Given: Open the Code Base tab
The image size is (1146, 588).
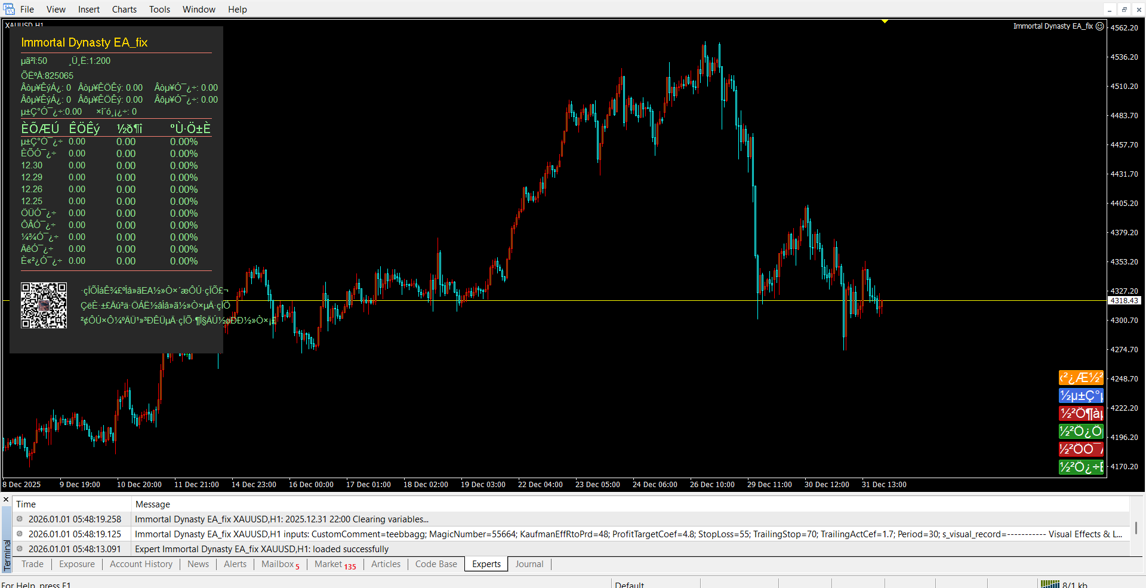Looking at the screenshot, I should (x=436, y=564).
